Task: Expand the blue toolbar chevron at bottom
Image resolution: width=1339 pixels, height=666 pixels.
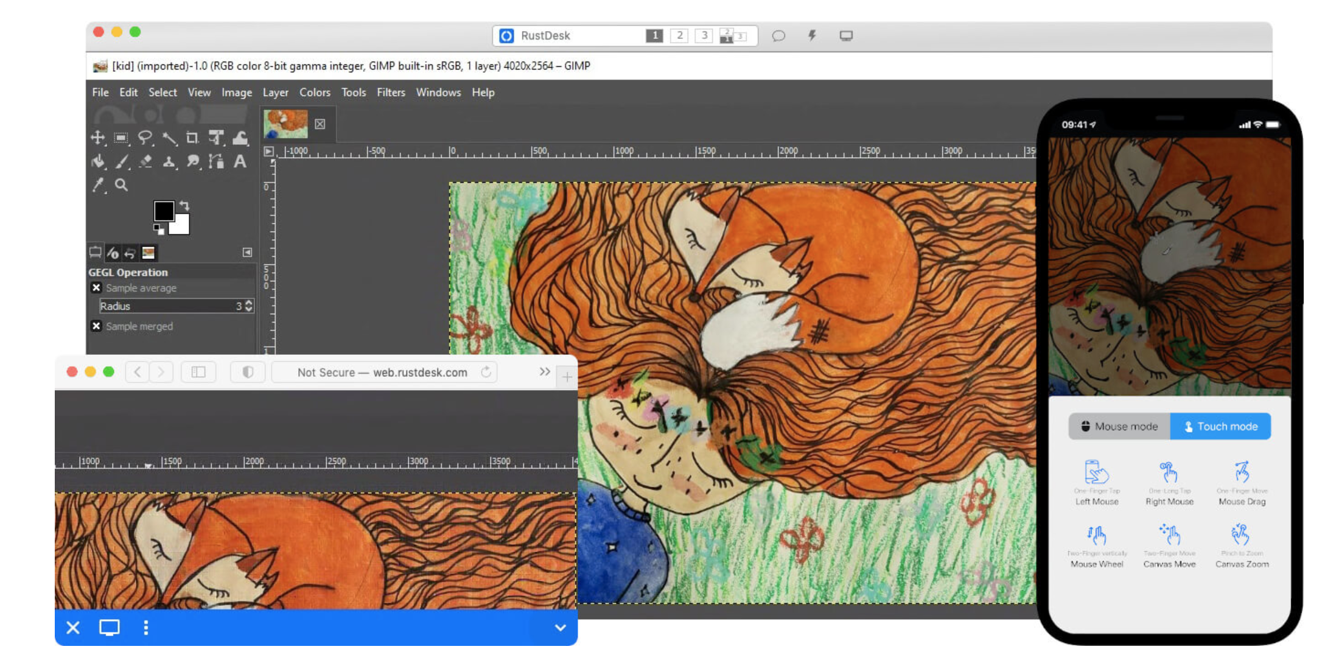Action: tap(560, 628)
